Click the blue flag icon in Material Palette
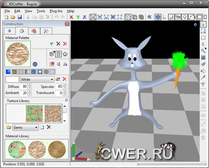 point(52,44)
